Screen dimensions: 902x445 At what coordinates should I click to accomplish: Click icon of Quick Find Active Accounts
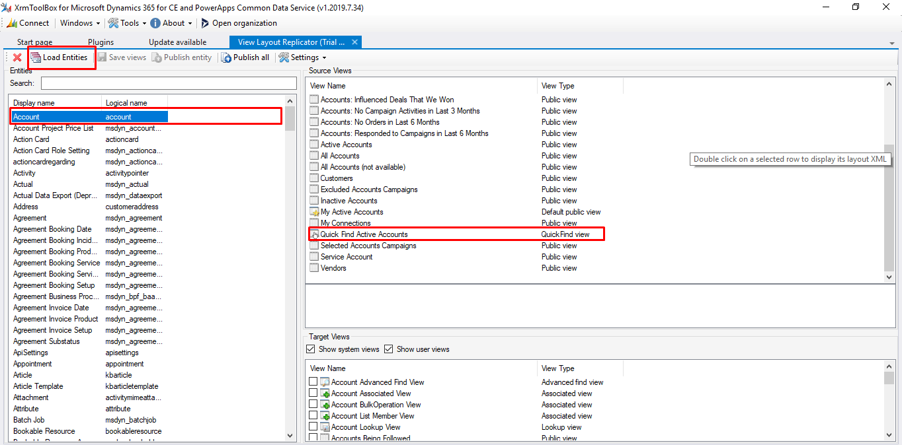[314, 234]
